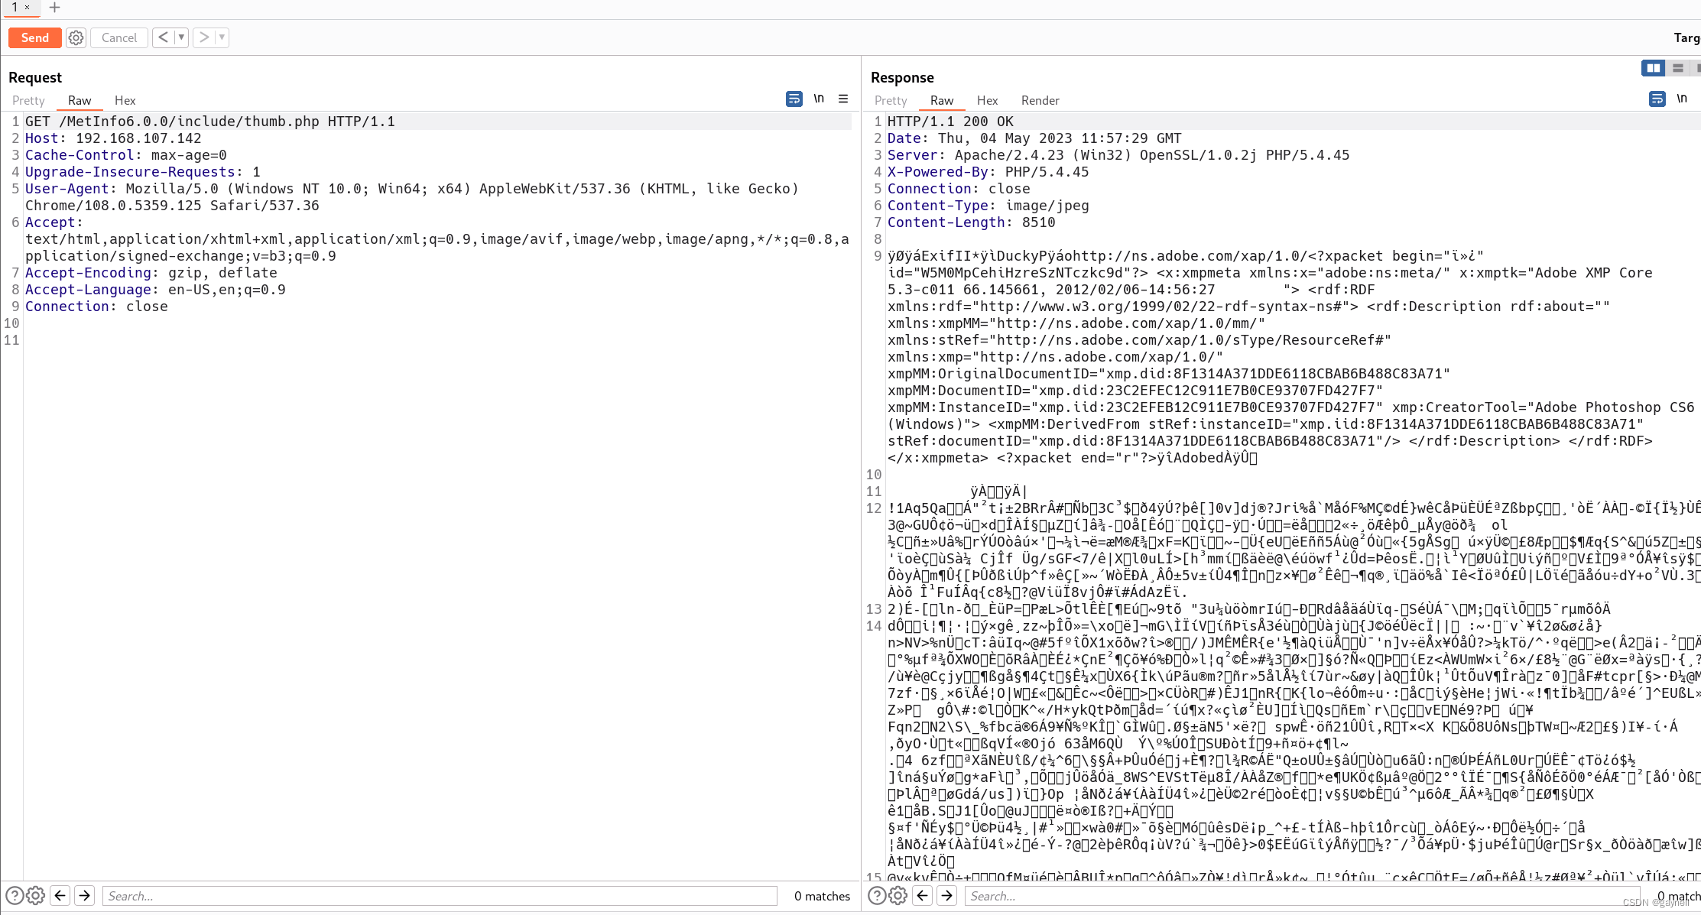Toggle non-printable \n characters in Request
The width and height of the screenshot is (1701, 915).
point(819,99)
